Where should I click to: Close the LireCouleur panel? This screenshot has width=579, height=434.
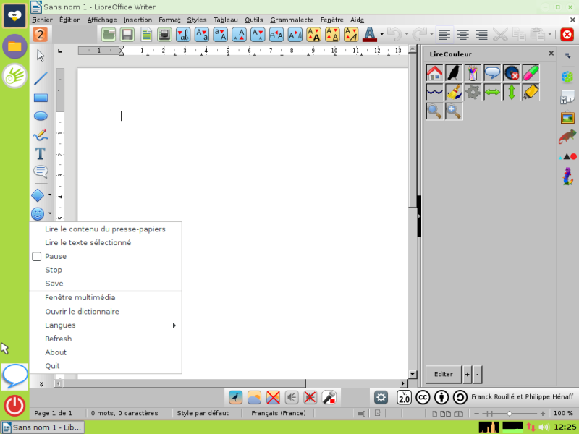point(551,53)
